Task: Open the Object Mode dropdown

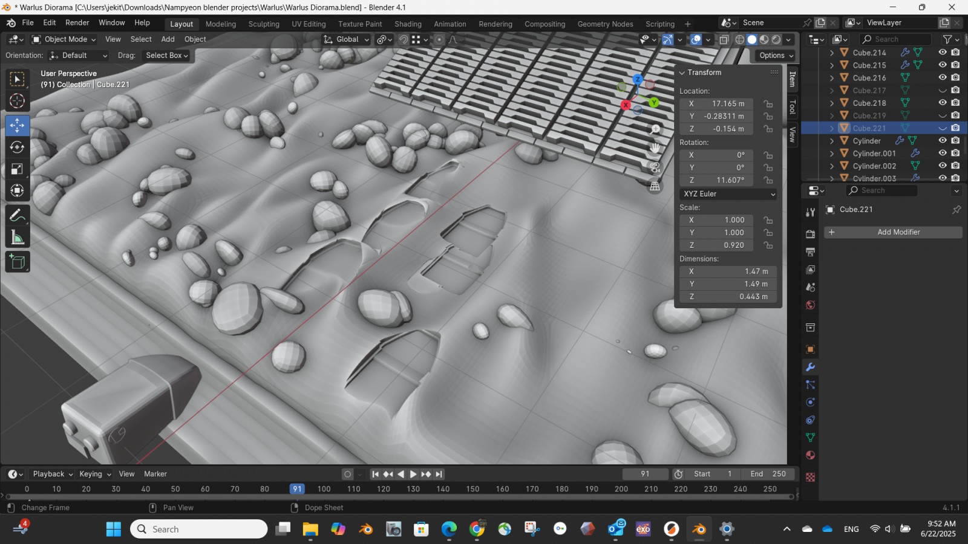Action: [x=64, y=39]
